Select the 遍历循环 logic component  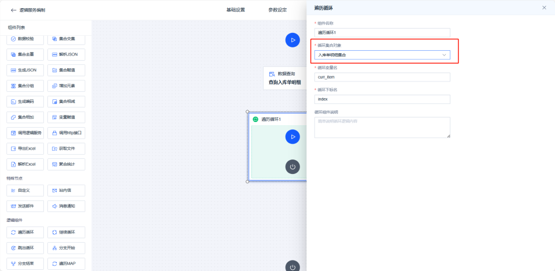coord(25,232)
